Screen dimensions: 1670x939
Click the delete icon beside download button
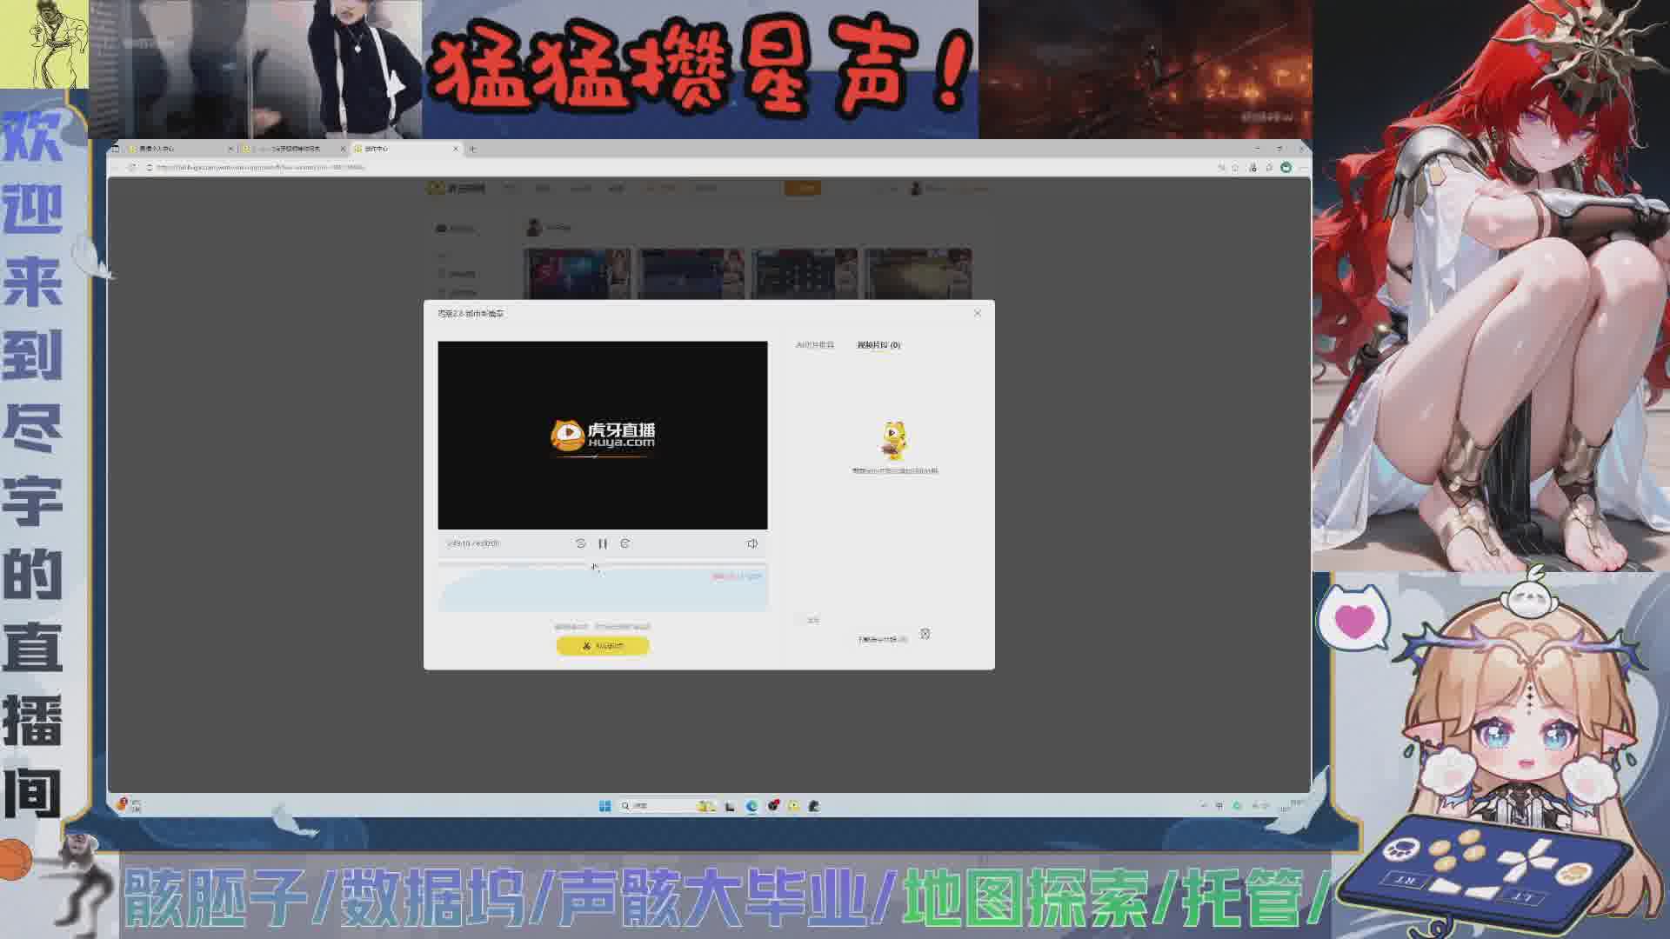coord(925,634)
